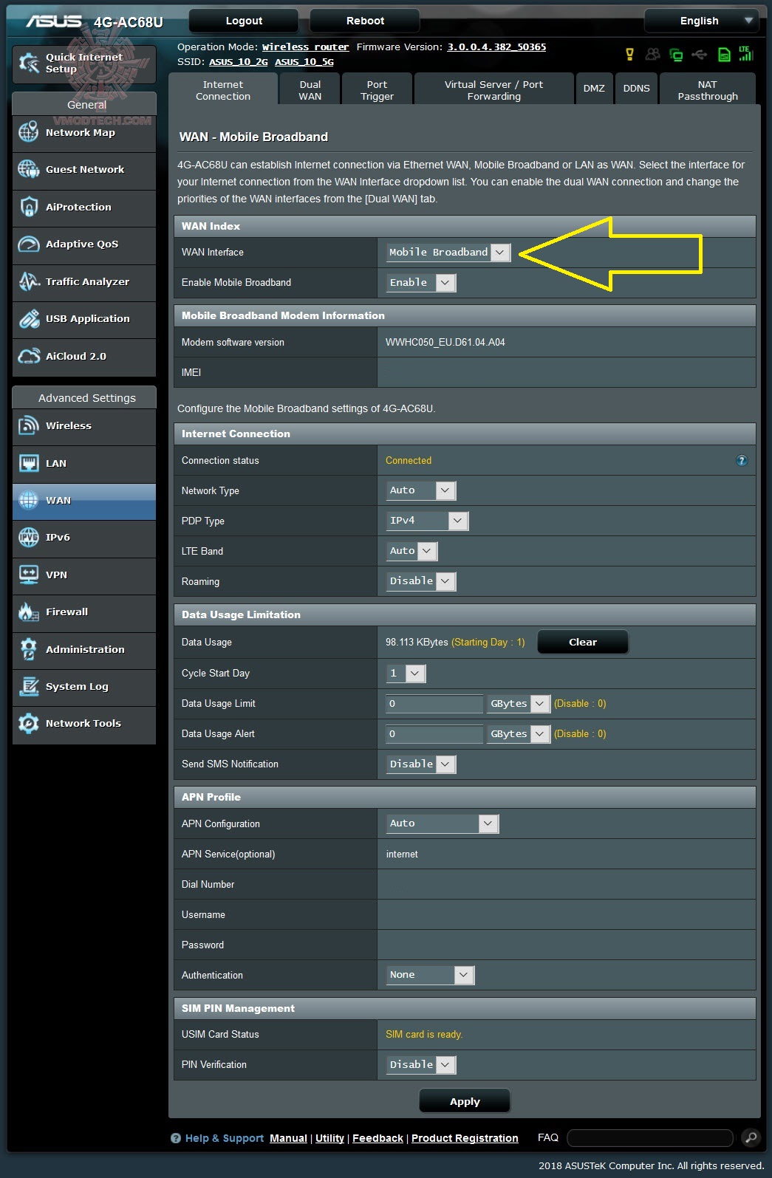
Task: Click the green network connection status icon
Action: point(676,54)
